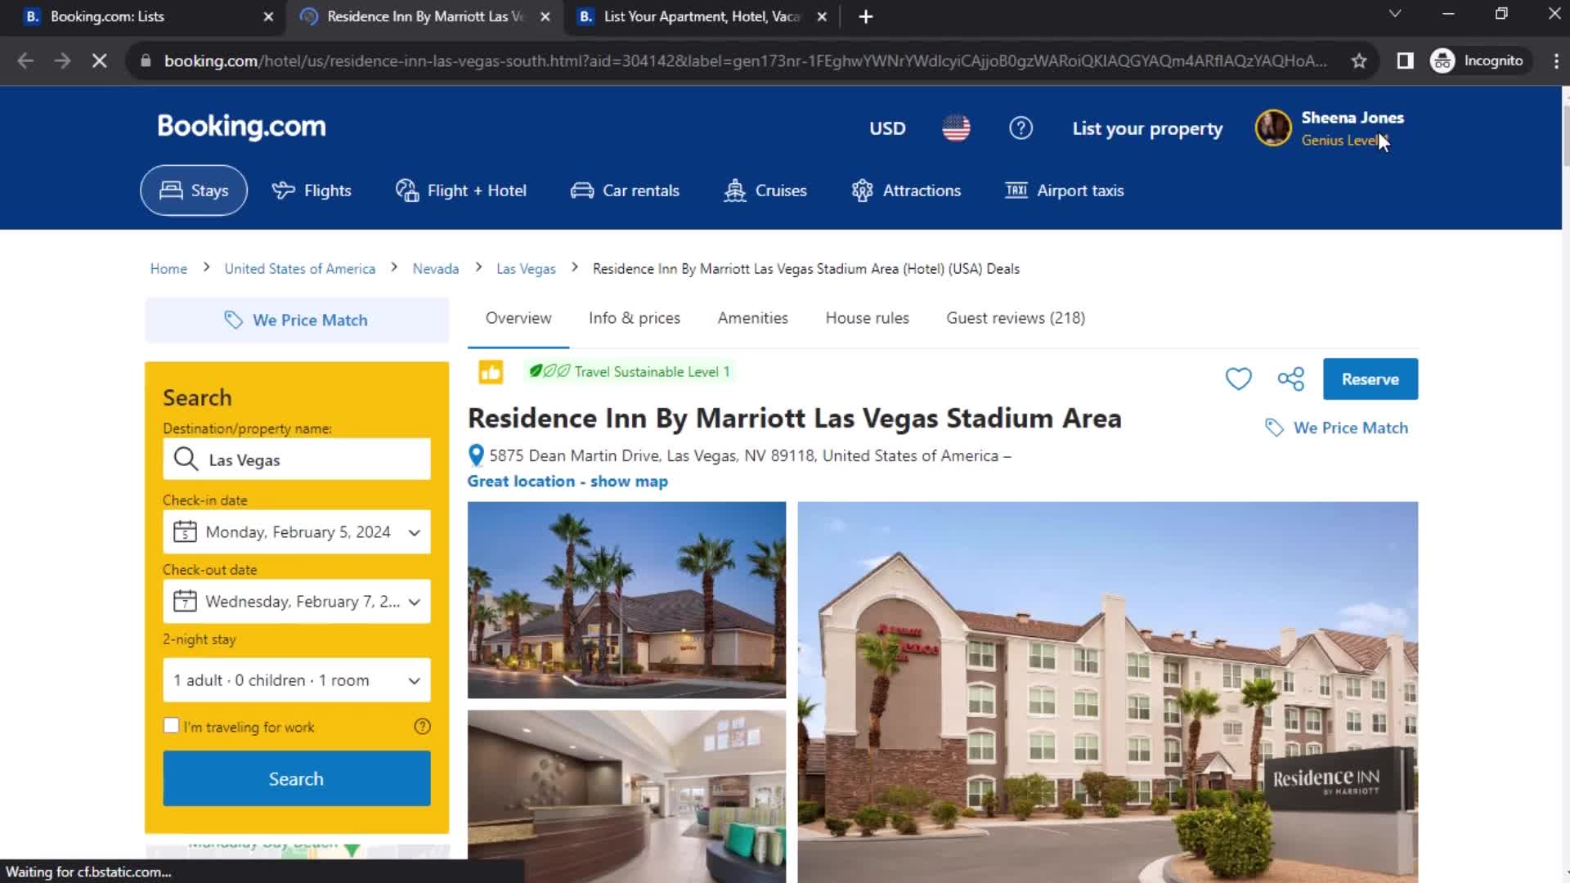Click Las Vegas breadcrumb link

click(526, 269)
